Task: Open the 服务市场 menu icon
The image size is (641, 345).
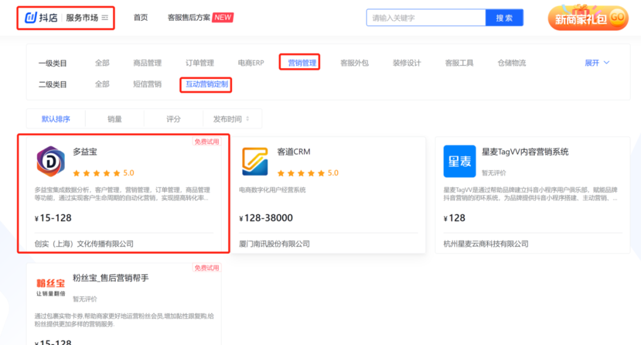Action: [x=105, y=18]
